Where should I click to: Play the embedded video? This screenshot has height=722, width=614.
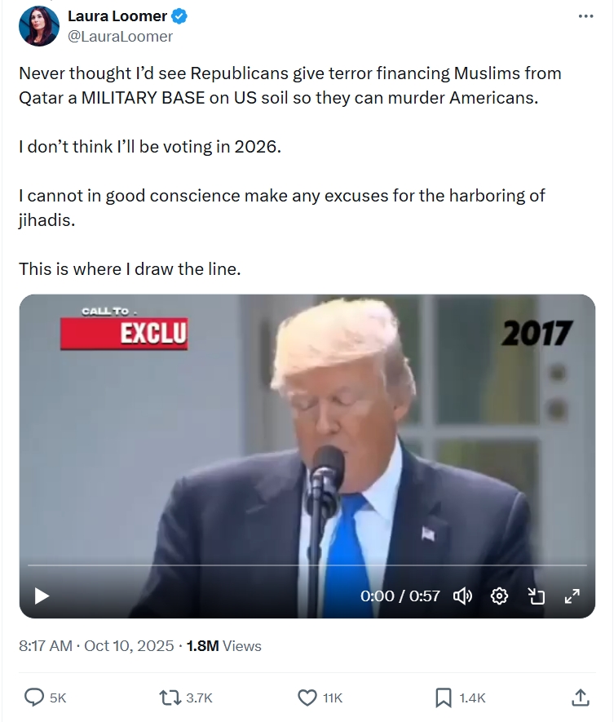coord(42,596)
